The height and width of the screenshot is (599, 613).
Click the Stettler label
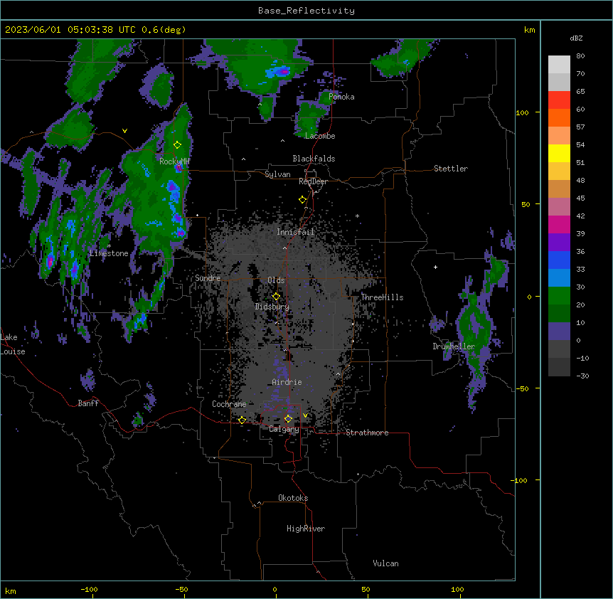click(x=450, y=169)
